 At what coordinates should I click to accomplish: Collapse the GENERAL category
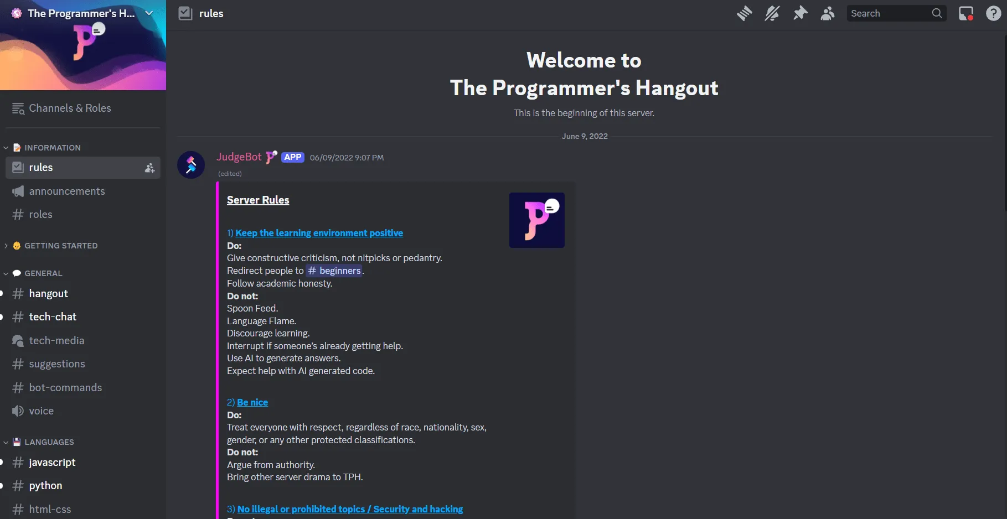click(x=33, y=273)
